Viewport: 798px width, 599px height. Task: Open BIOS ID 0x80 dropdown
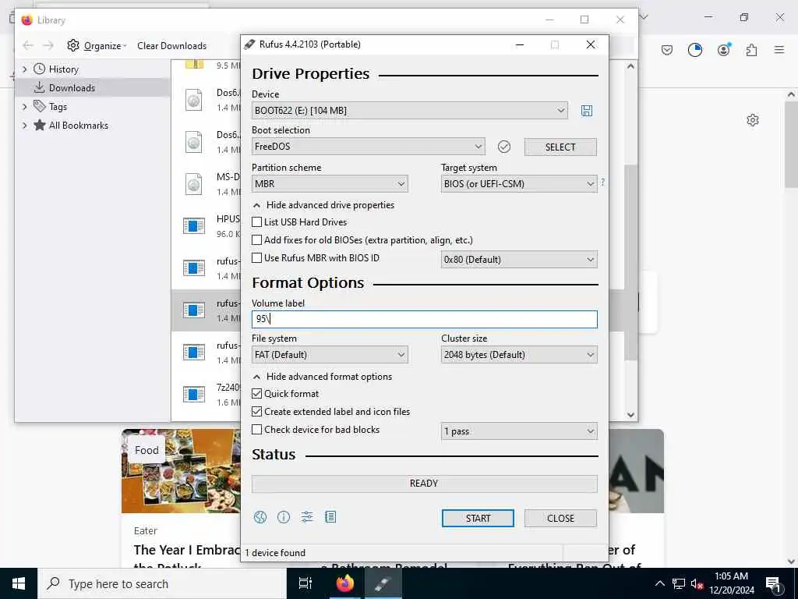pos(519,260)
